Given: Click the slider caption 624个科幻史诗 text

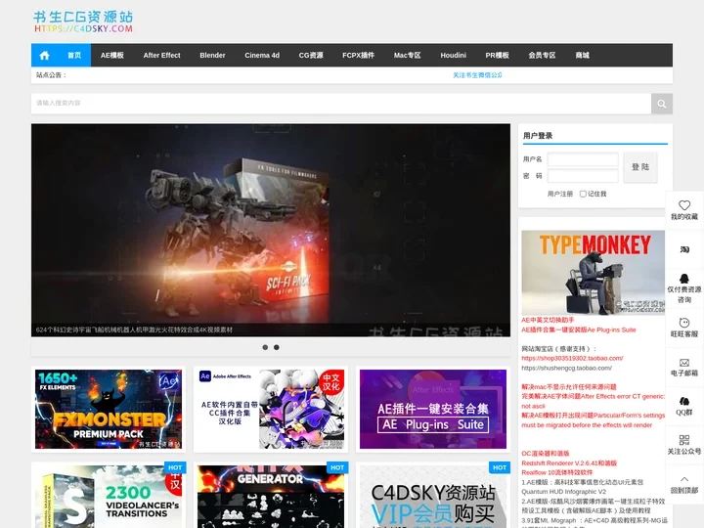Looking at the screenshot, I should tap(135, 330).
